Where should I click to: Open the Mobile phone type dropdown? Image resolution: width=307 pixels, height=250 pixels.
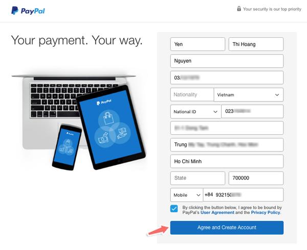(x=187, y=195)
